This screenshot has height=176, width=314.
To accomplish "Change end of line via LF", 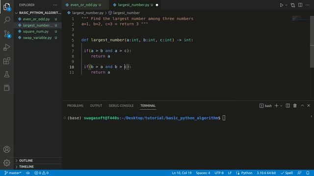I will [x=230, y=173].
